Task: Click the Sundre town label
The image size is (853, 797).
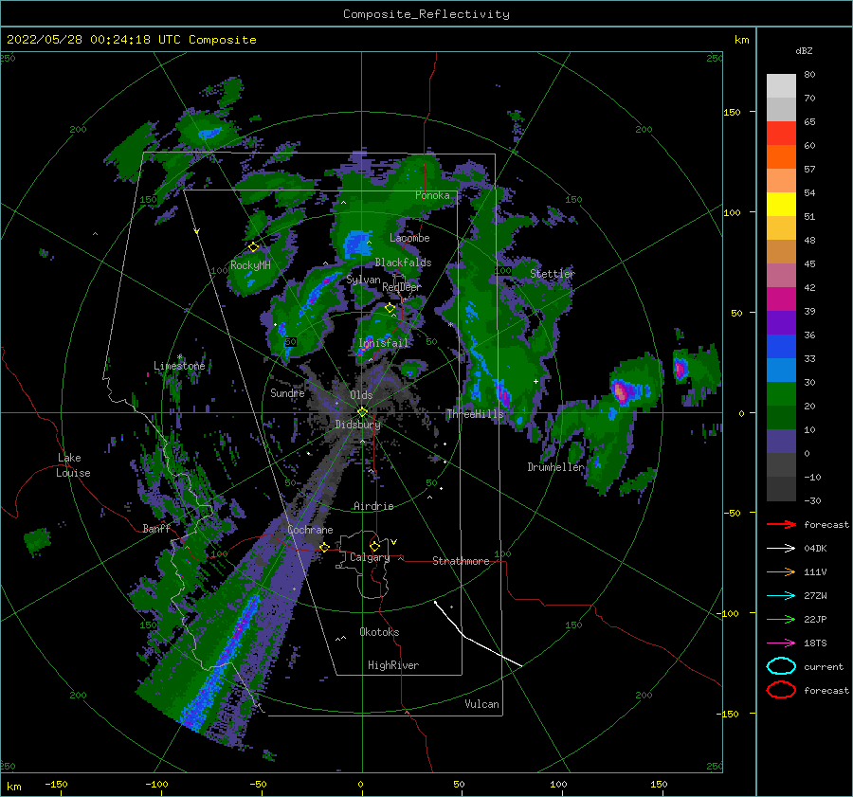Action: tap(287, 392)
